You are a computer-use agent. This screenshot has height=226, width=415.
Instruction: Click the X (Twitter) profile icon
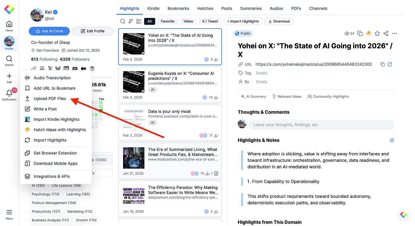[x=50, y=68]
